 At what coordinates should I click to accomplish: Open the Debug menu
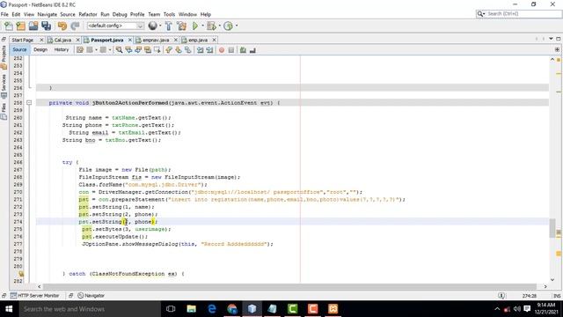[120, 14]
